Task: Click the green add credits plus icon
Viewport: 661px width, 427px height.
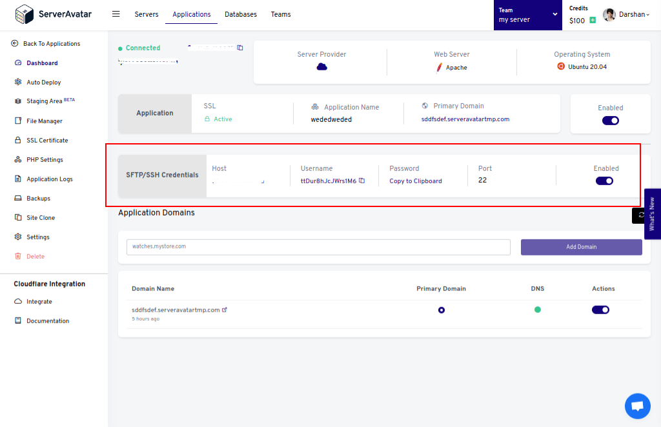Action: (593, 20)
